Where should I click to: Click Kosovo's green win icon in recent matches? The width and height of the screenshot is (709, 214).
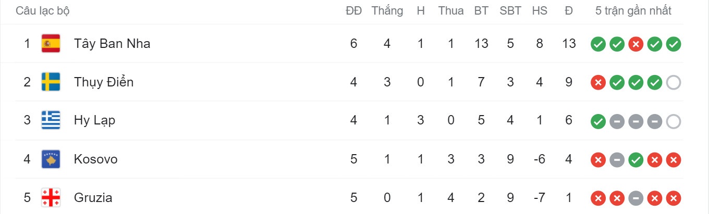click(x=635, y=160)
